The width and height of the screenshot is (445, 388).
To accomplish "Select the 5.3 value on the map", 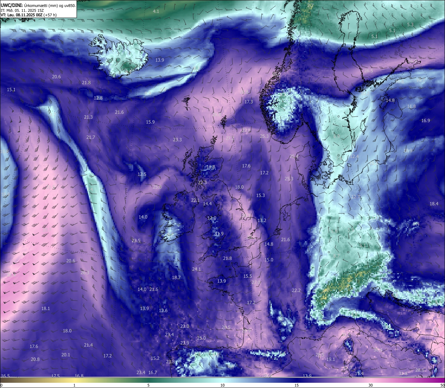I will click(x=410, y=25).
